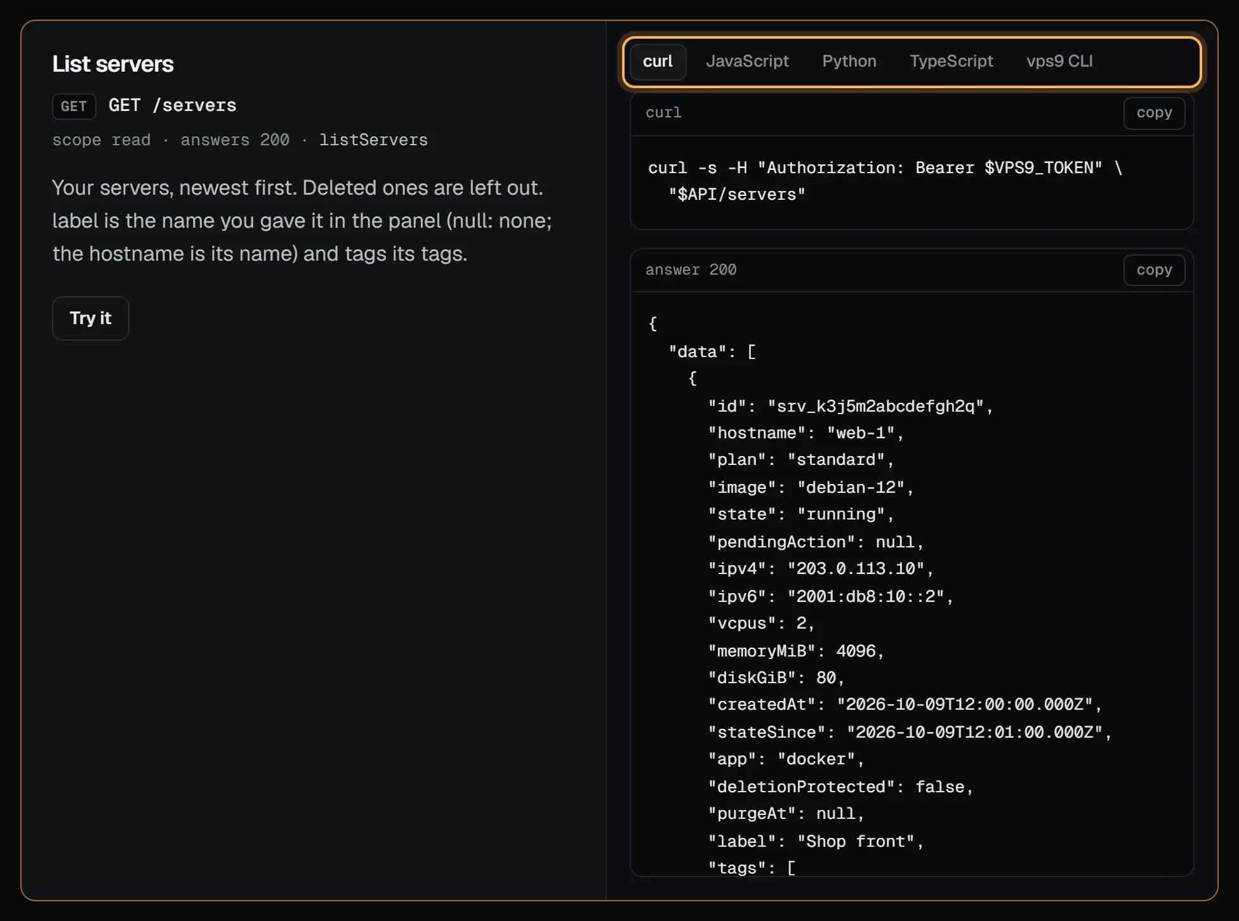
Task: Switch to the JavaScript tab
Action: [x=747, y=62]
